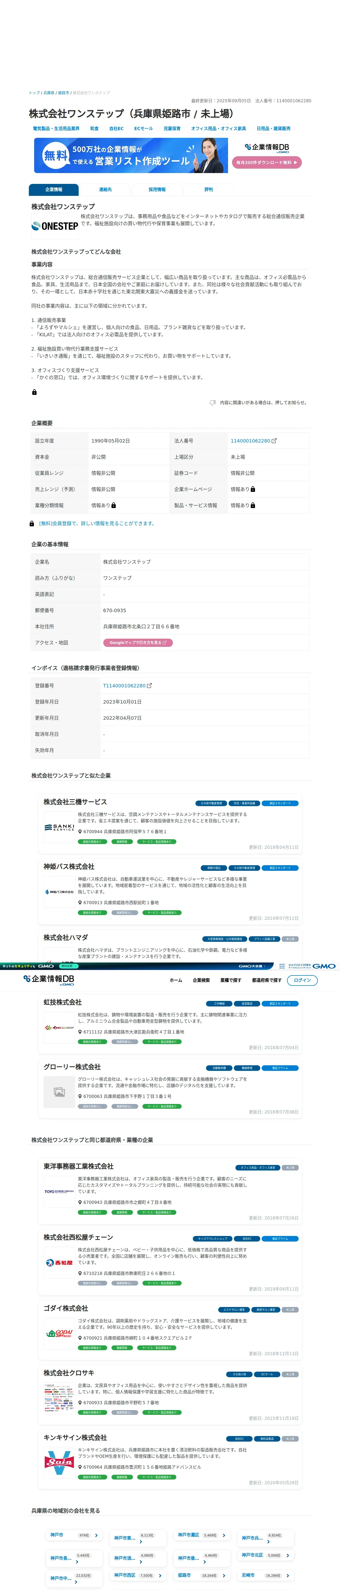Expand the 尼崎市 region chevron
The height and width of the screenshot is (1590, 340).
click(288, 1575)
